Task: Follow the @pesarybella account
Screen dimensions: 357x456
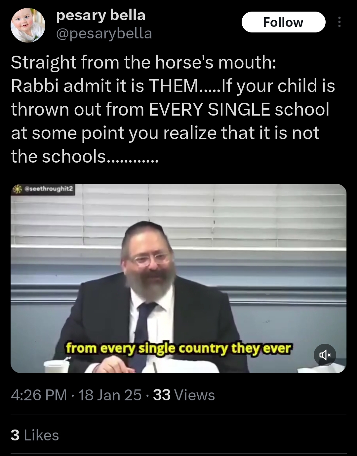Action: pos(283,22)
